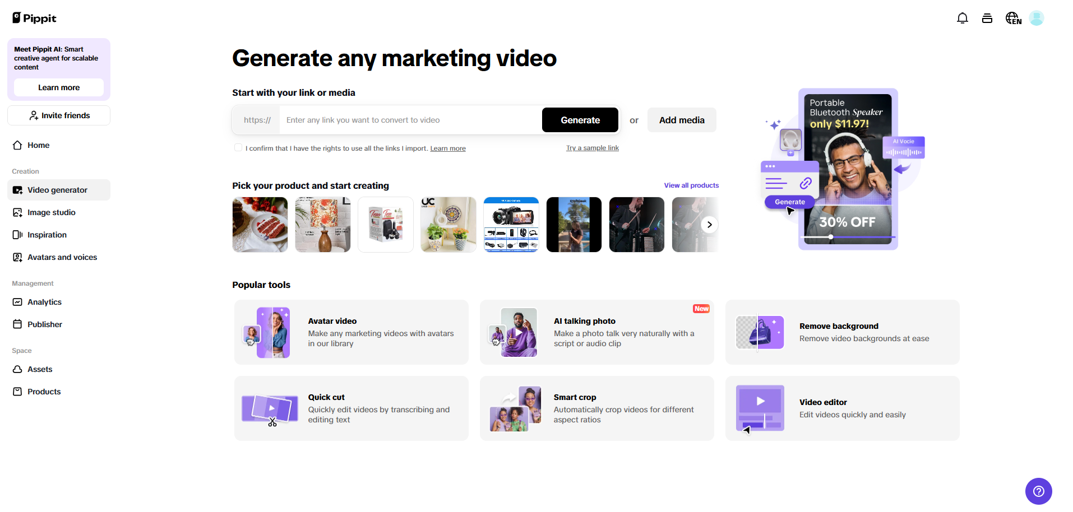Viewport: 1073px width, 512px height.
Task: Open Publisher page
Action: pos(59,324)
